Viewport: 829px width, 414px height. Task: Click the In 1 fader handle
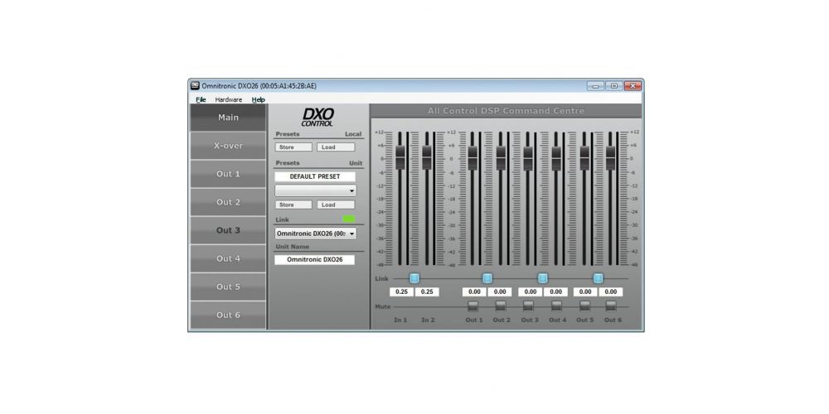pyautogui.click(x=400, y=157)
